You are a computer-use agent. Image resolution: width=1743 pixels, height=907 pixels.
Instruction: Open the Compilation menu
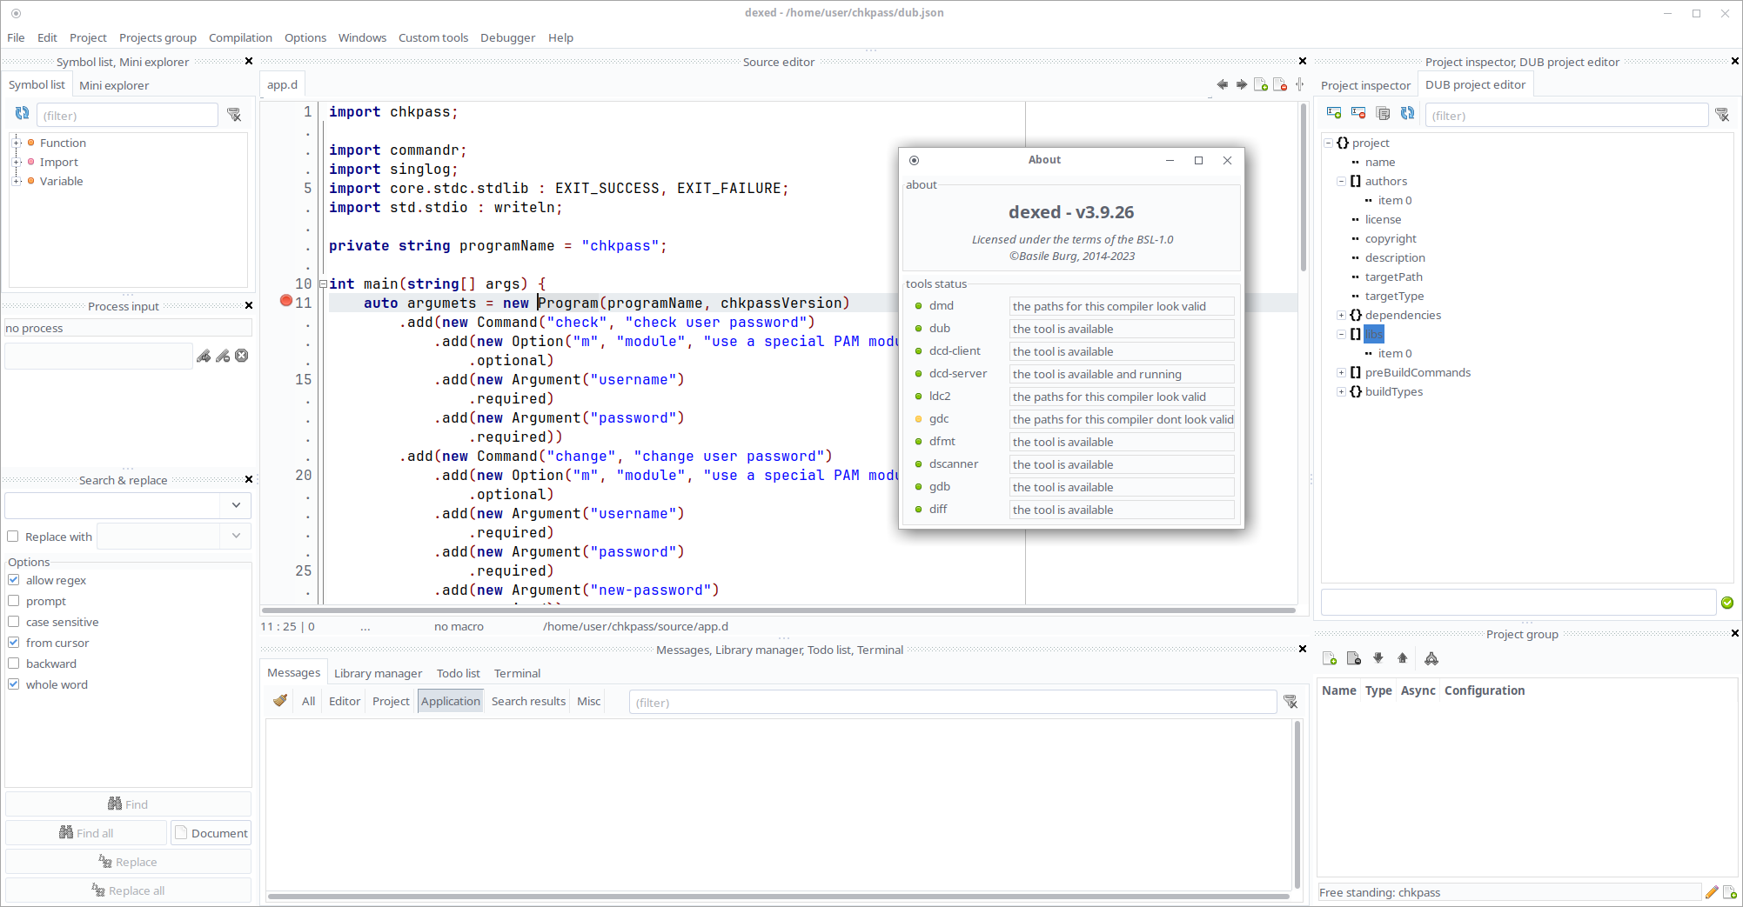[x=240, y=37]
